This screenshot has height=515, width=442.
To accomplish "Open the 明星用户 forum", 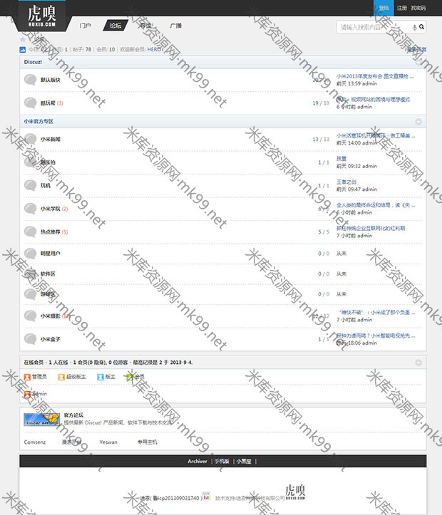I will (51, 254).
